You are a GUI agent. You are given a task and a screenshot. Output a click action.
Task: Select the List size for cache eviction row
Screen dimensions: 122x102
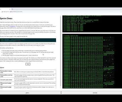28,80
